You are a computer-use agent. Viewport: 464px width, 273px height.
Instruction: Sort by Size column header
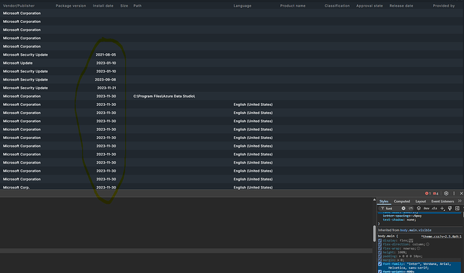coord(124,5)
